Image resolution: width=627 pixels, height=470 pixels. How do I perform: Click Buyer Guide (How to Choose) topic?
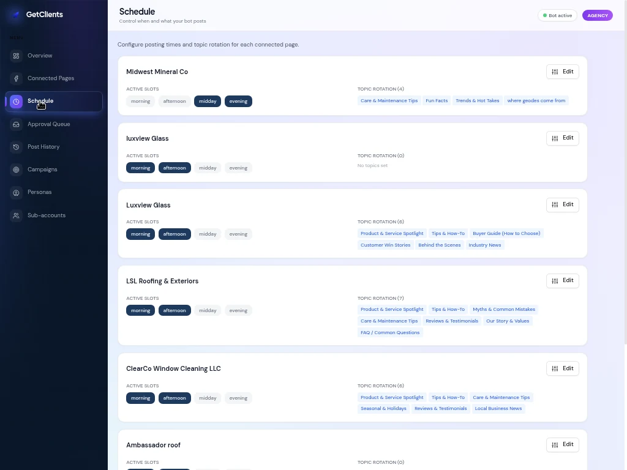pyautogui.click(x=506, y=233)
